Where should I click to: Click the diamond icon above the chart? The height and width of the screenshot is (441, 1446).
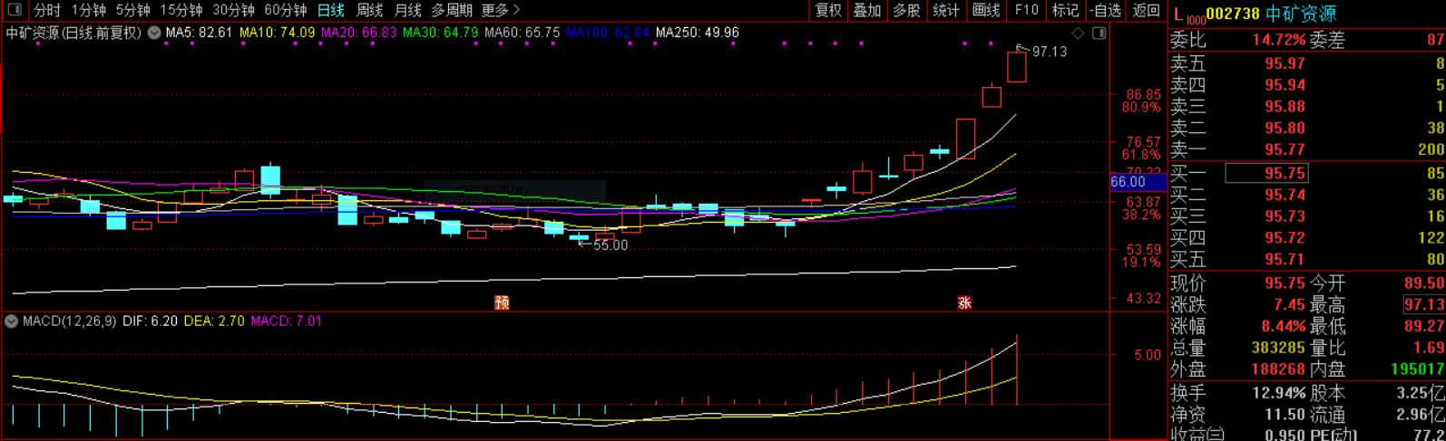pos(1078,34)
